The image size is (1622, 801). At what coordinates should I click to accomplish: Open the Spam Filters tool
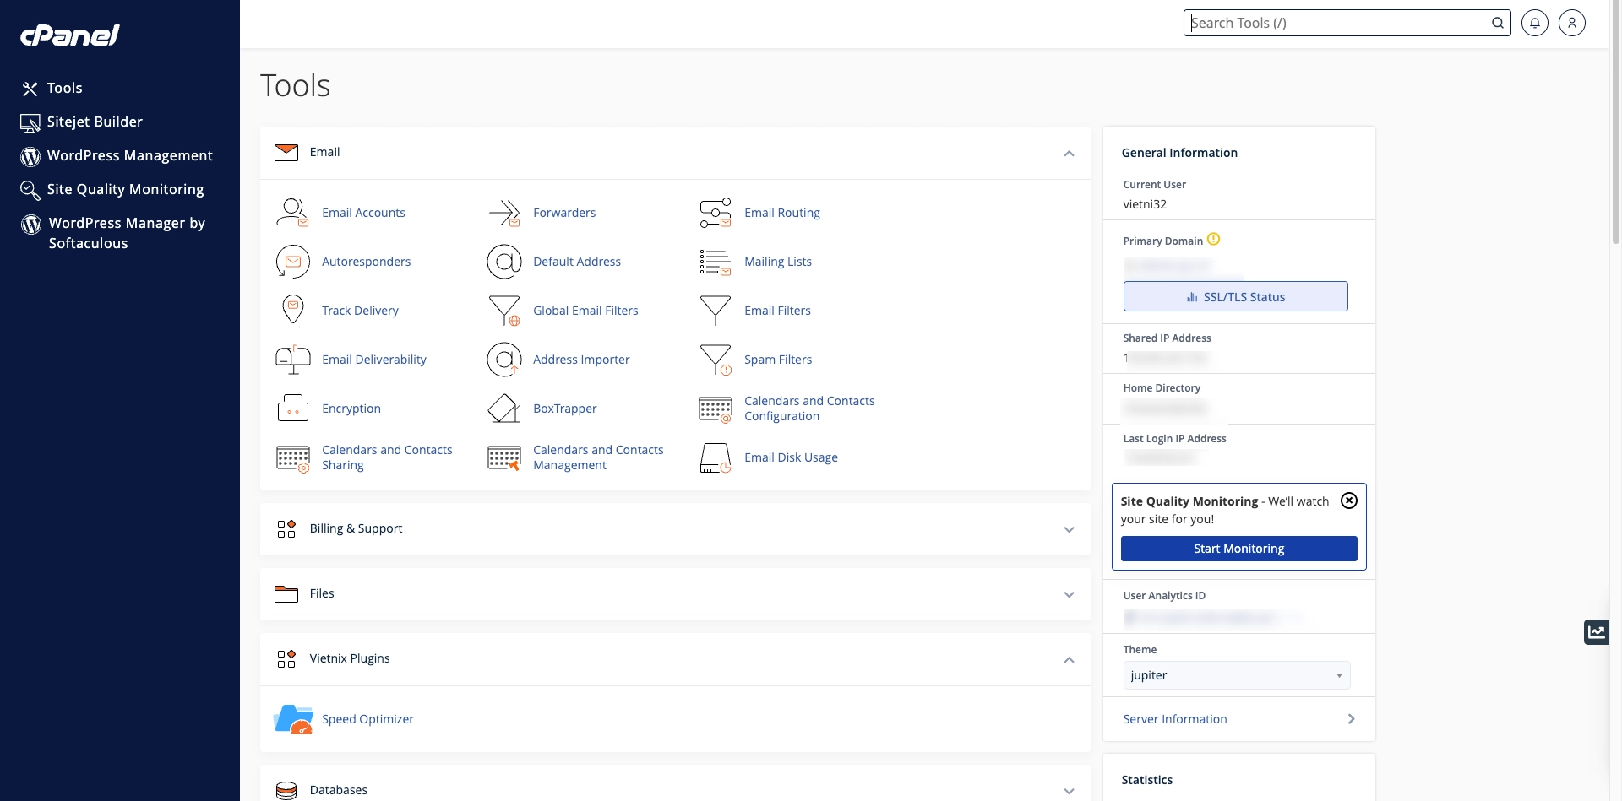(x=777, y=360)
